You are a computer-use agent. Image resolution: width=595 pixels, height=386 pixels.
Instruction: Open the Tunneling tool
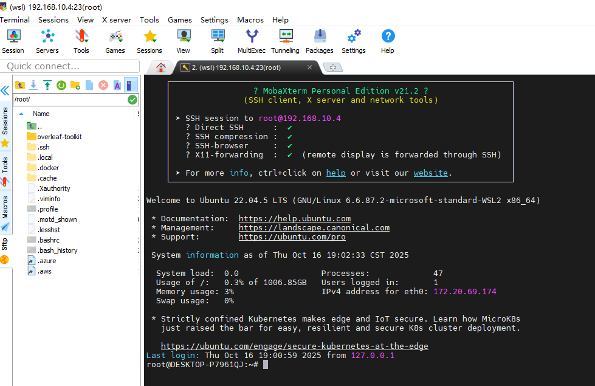pos(284,41)
